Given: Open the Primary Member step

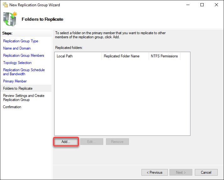Looking at the screenshot, I should pos(15,81).
